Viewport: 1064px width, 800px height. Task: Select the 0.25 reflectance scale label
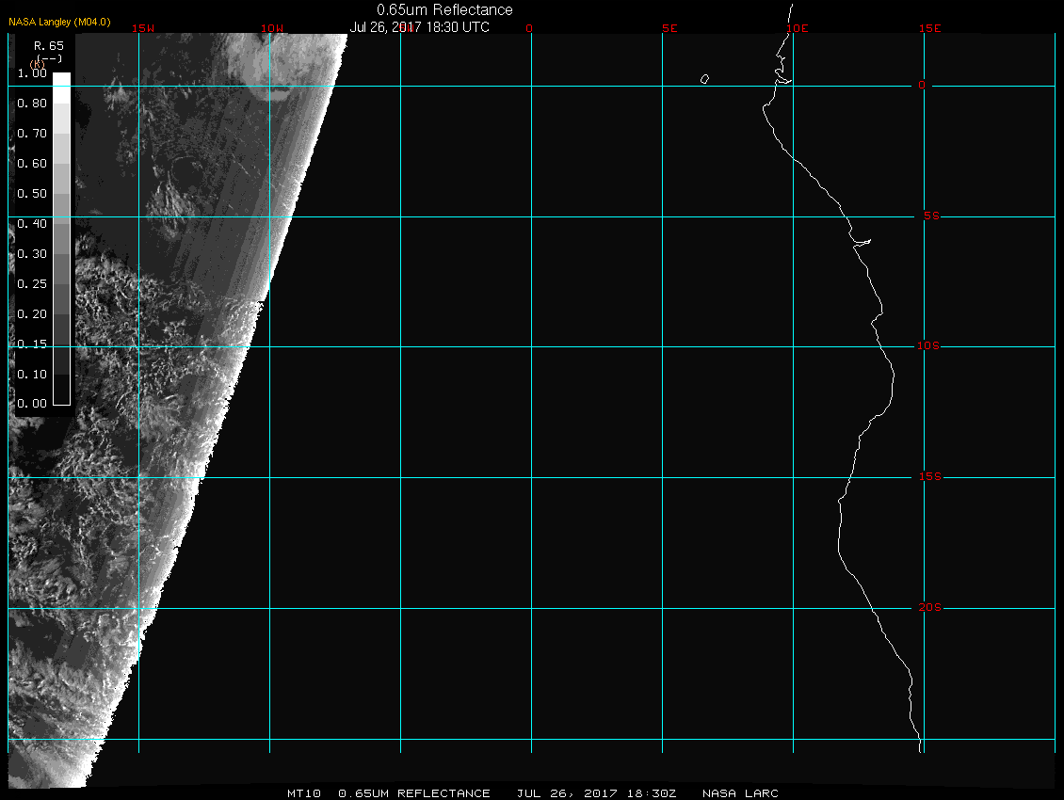pyautogui.click(x=32, y=284)
